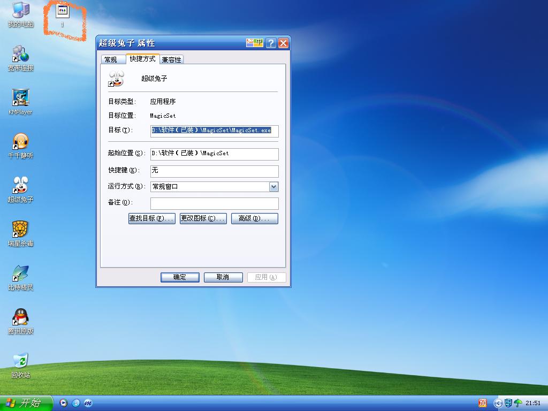Click the 高级 button
Screen dimensions: 548x411
click(254, 218)
